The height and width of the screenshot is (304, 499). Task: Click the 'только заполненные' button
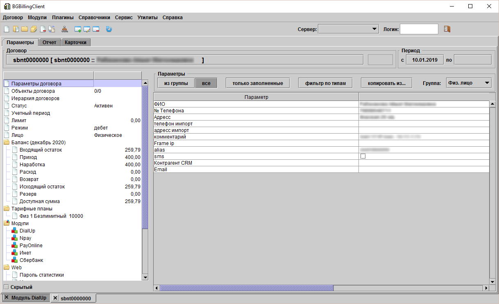[x=258, y=83]
